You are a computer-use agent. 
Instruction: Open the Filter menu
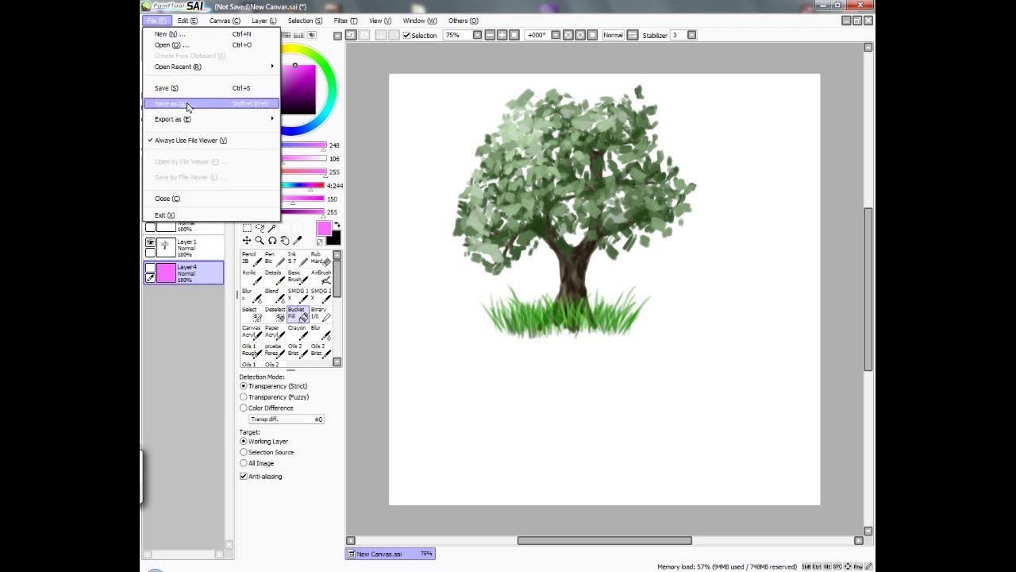[x=345, y=21]
